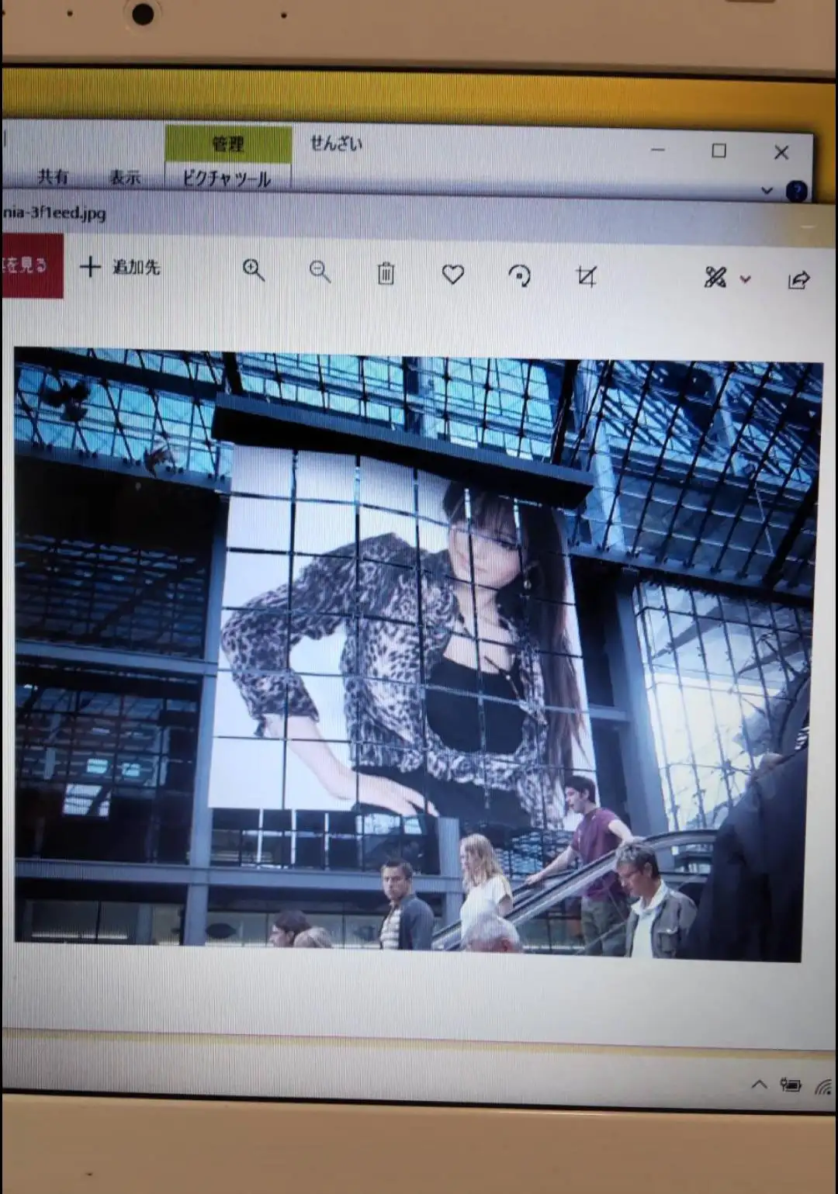Select the ピクチャツール tab
Viewport: 838px width, 1194px height.
[x=227, y=178]
